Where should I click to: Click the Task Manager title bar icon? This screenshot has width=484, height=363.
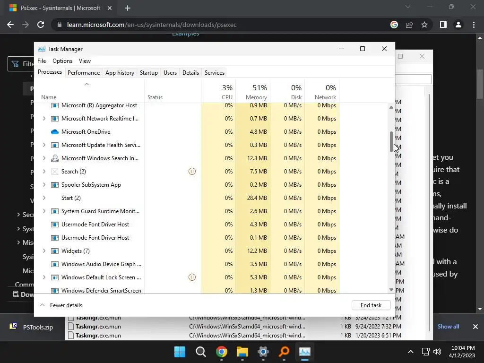42,49
